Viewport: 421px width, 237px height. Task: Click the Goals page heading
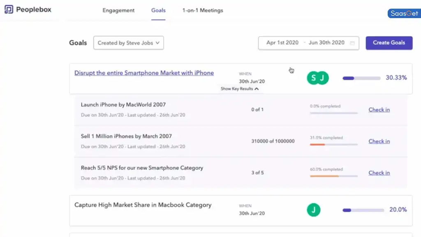78,43
